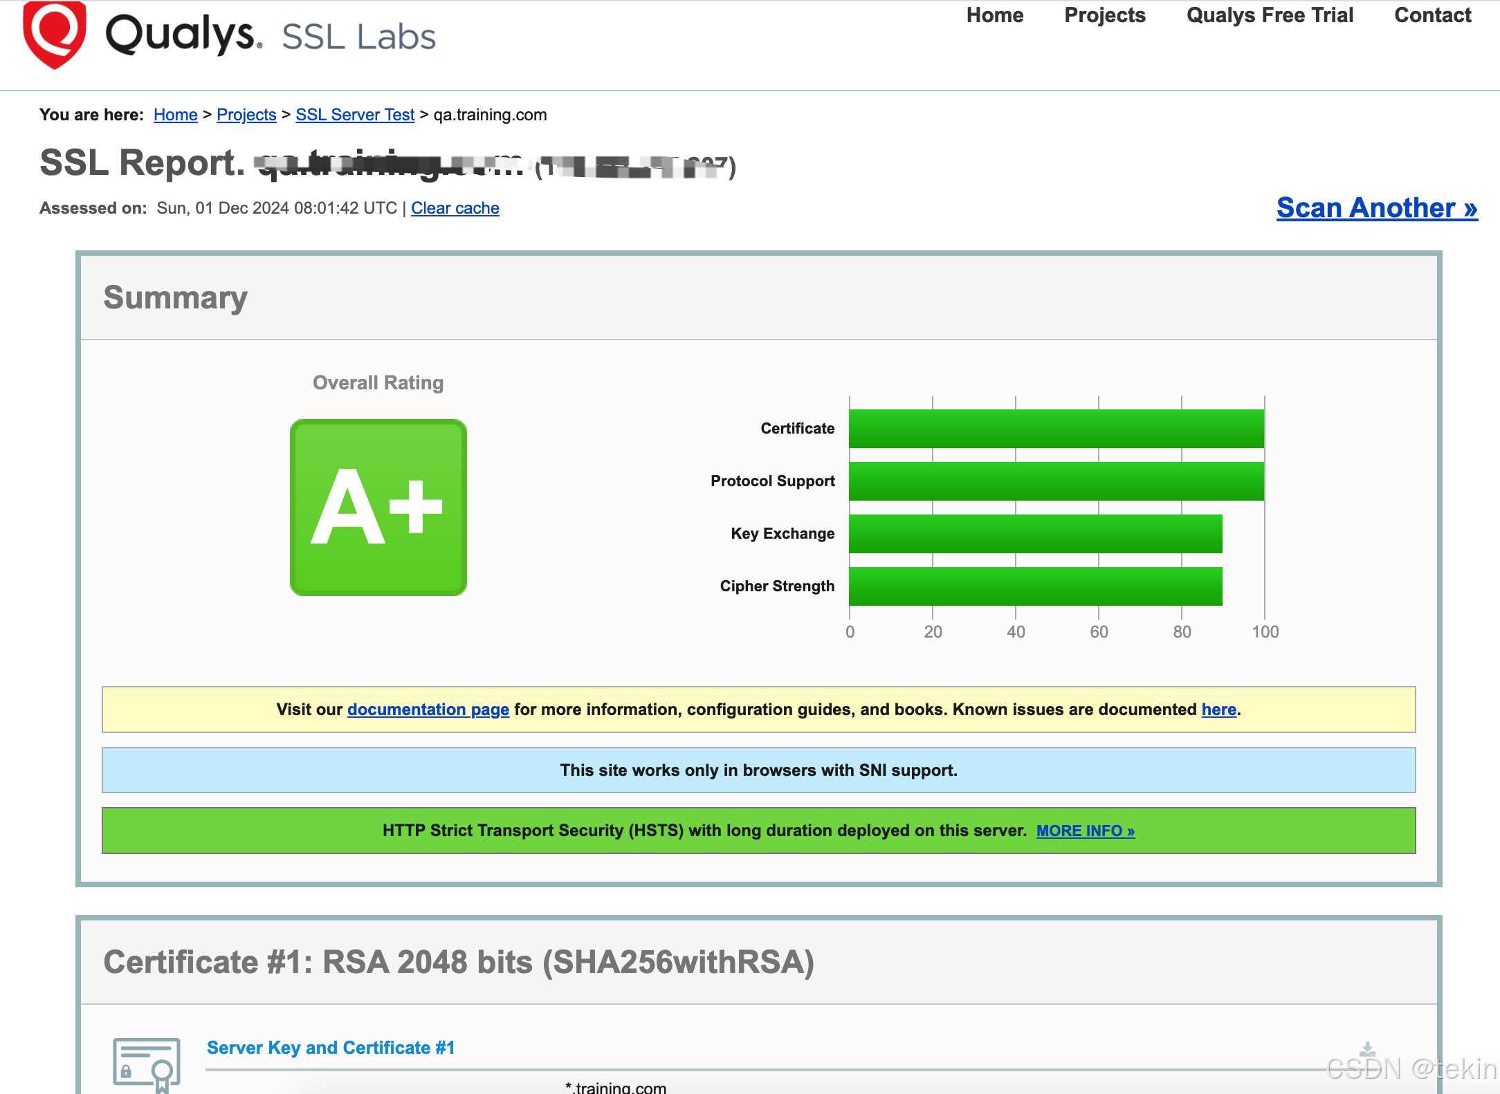Click the qa.training.com breadcrumb text
1500x1094 pixels.
pos(491,115)
